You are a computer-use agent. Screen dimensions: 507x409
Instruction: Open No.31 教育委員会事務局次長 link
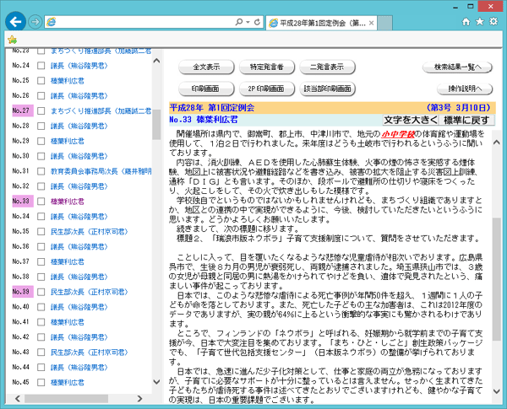coord(101,171)
